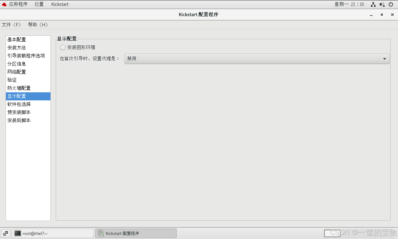Click the terminal icon in taskbar

coord(18,233)
